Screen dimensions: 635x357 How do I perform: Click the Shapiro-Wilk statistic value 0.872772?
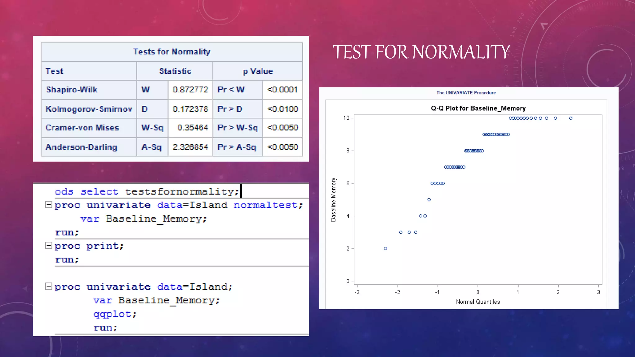(x=190, y=90)
